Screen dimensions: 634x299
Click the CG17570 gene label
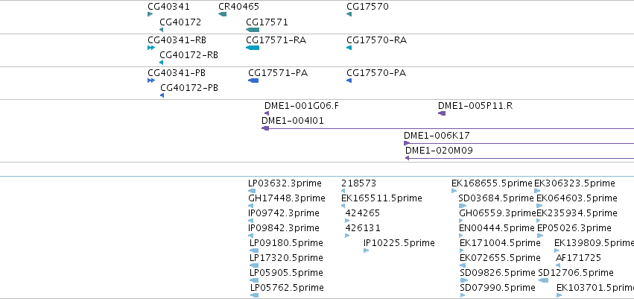[x=367, y=7]
